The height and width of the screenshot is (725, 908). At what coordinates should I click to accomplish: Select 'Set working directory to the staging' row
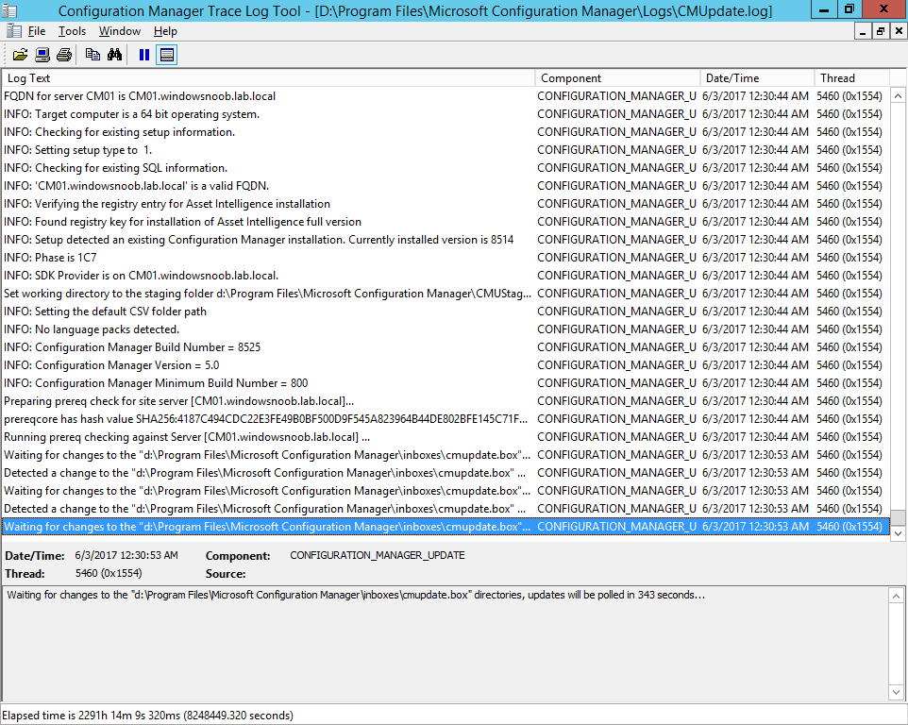[x=446, y=294]
